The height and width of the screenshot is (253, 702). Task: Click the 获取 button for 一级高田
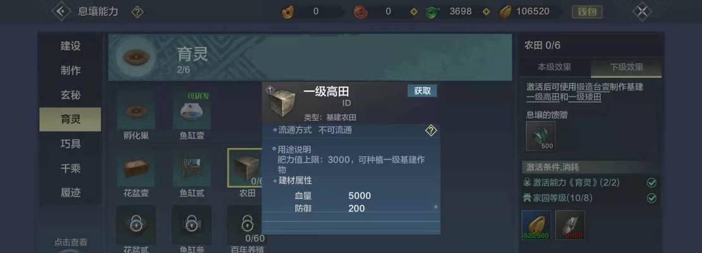(x=422, y=91)
